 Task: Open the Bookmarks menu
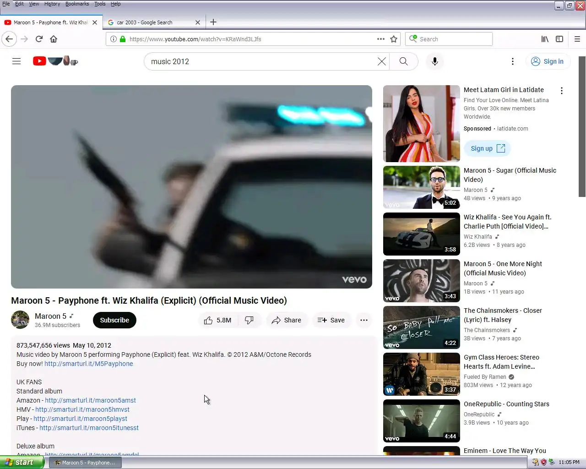point(77,4)
